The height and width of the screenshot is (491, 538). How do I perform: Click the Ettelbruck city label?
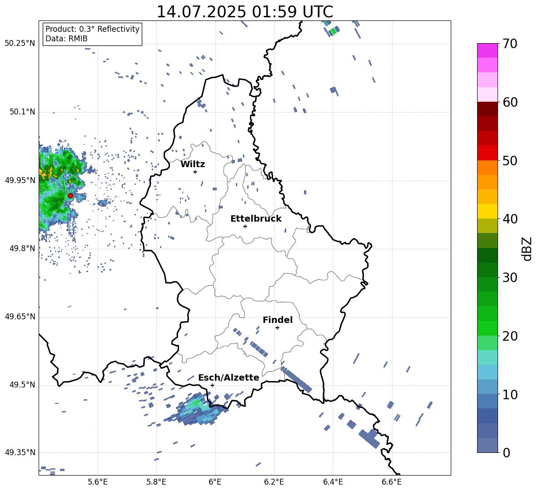[x=256, y=219]
